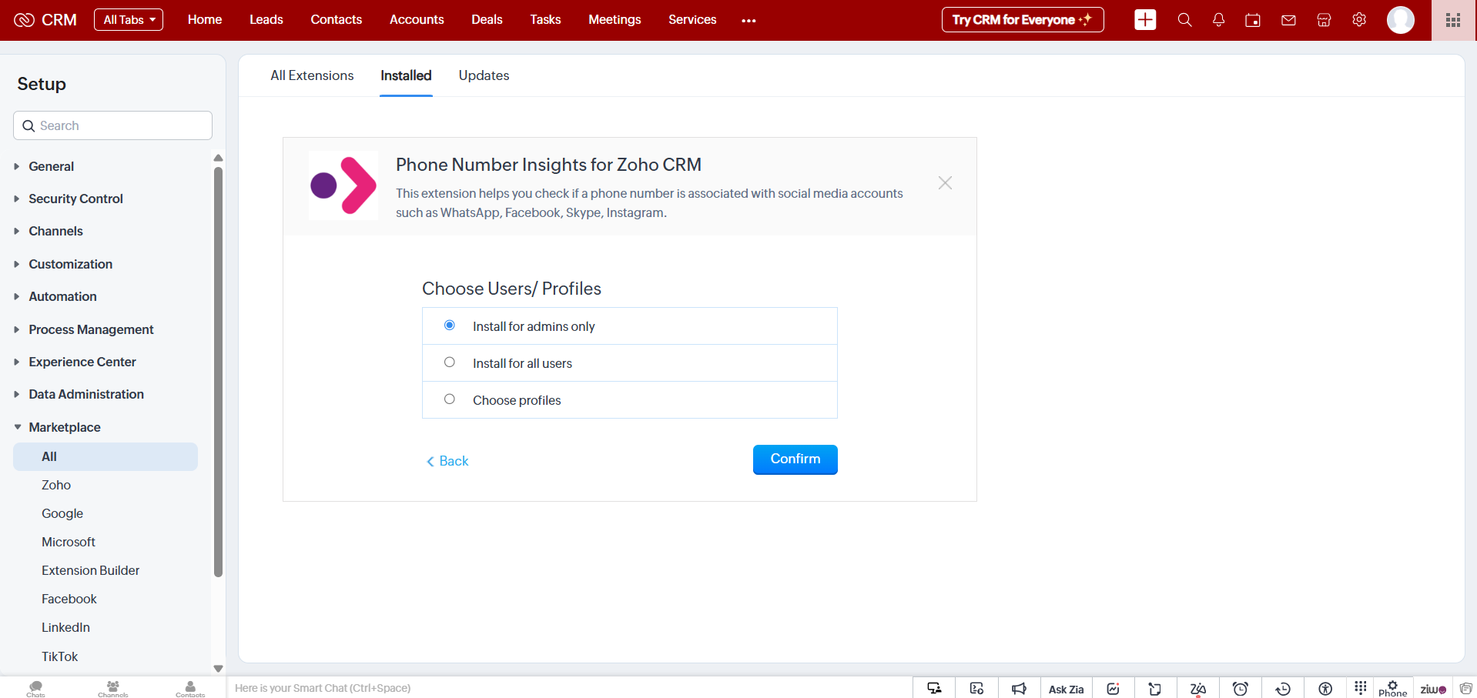Image resolution: width=1477 pixels, height=698 pixels.
Task: Click the chat windows icon at far right
Action: (x=1466, y=689)
